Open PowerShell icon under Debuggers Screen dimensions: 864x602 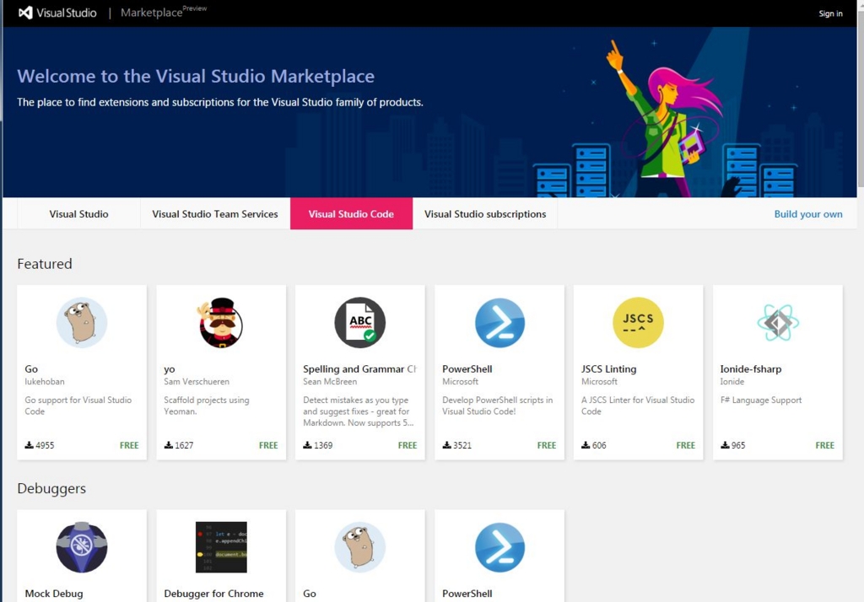point(499,547)
